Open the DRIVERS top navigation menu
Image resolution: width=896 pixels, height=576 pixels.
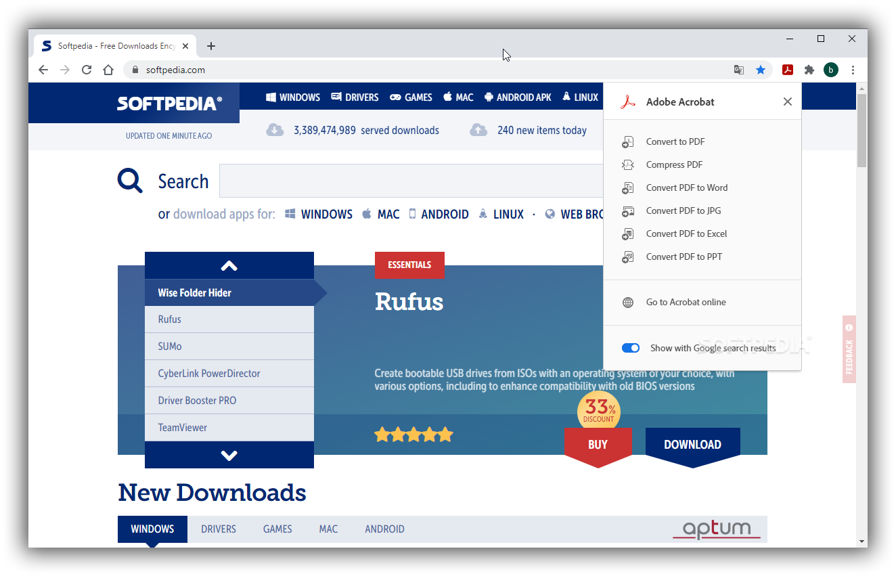point(355,97)
